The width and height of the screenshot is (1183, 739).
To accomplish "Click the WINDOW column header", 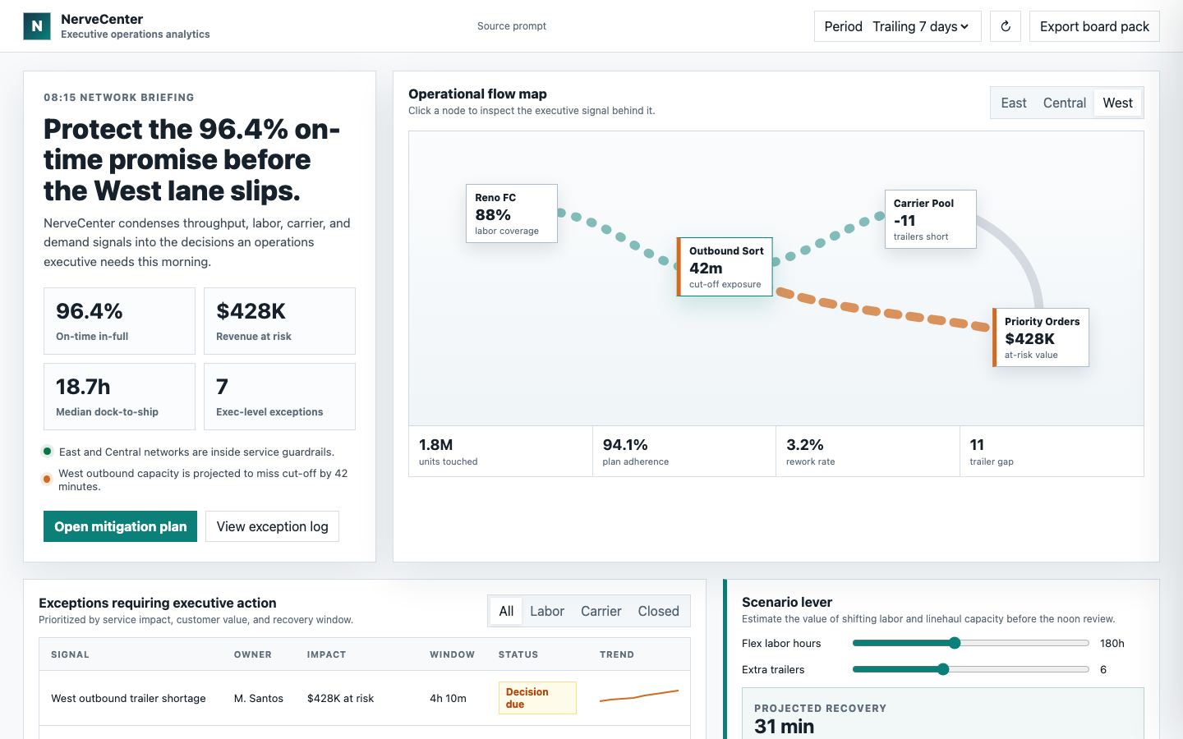I will [x=453, y=654].
